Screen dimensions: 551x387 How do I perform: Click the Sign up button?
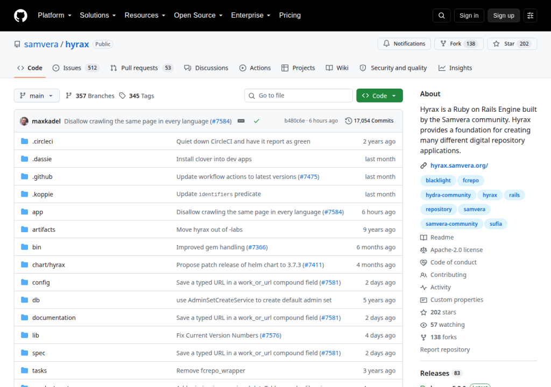pyautogui.click(x=504, y=16)
